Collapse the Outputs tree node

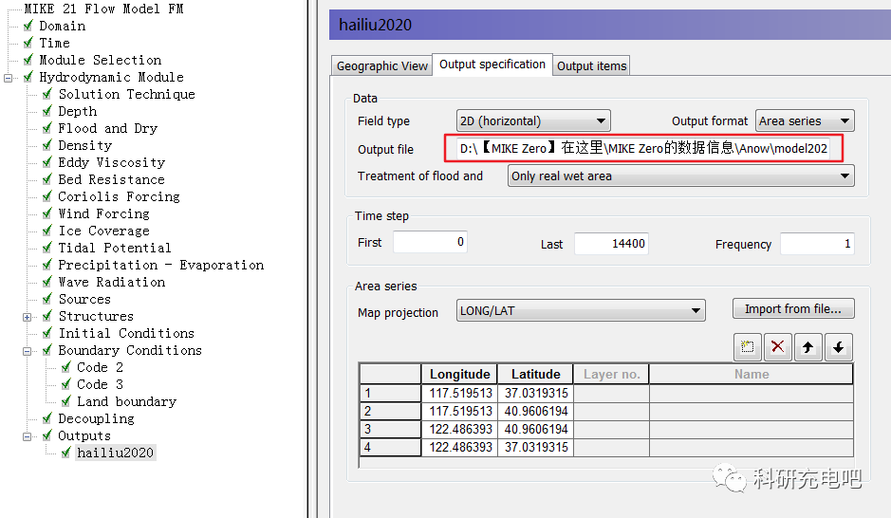27,436
